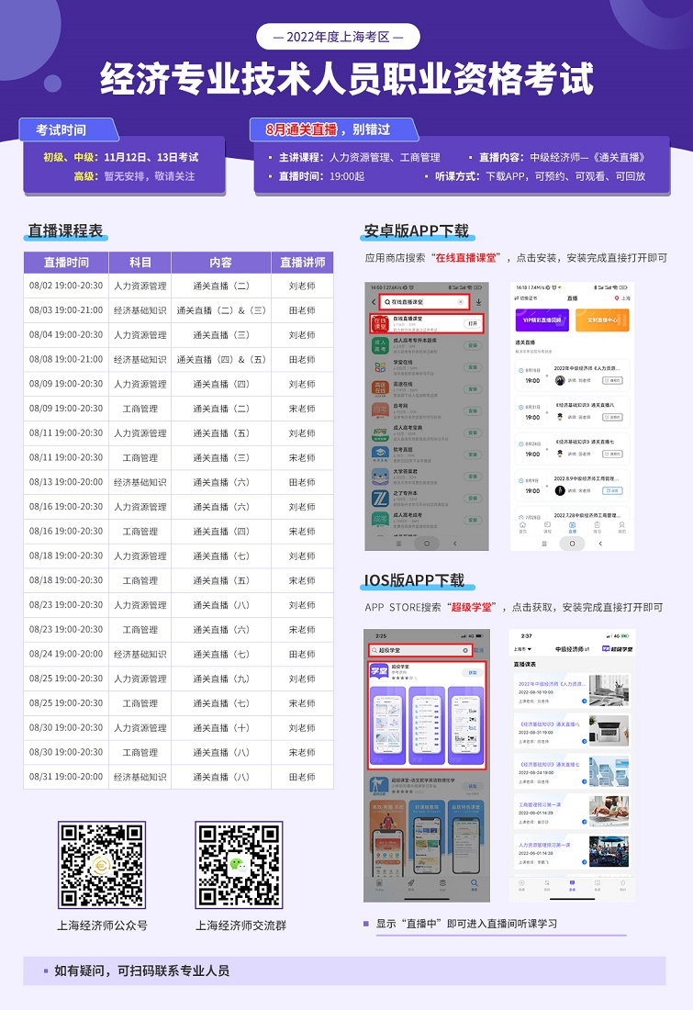Switch to the 直播 tab in Android app
Screen dimensions: 693x1010
point(572,528)
